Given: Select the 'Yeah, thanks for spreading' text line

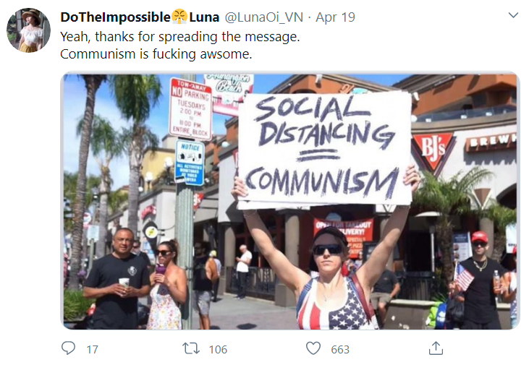Looking at the screenshot, I should tap(179, 36).
